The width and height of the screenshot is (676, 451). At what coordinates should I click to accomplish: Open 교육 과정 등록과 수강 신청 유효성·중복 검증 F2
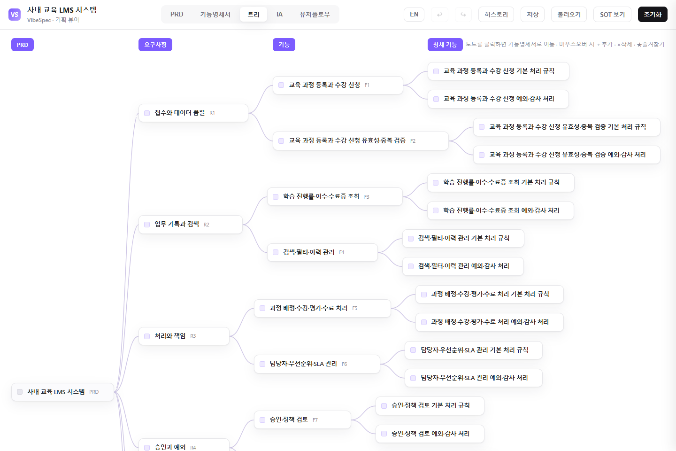click(361, 141)
